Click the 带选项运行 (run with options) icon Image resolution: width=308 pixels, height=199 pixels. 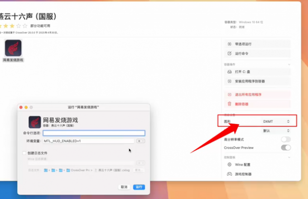[229, 44]
